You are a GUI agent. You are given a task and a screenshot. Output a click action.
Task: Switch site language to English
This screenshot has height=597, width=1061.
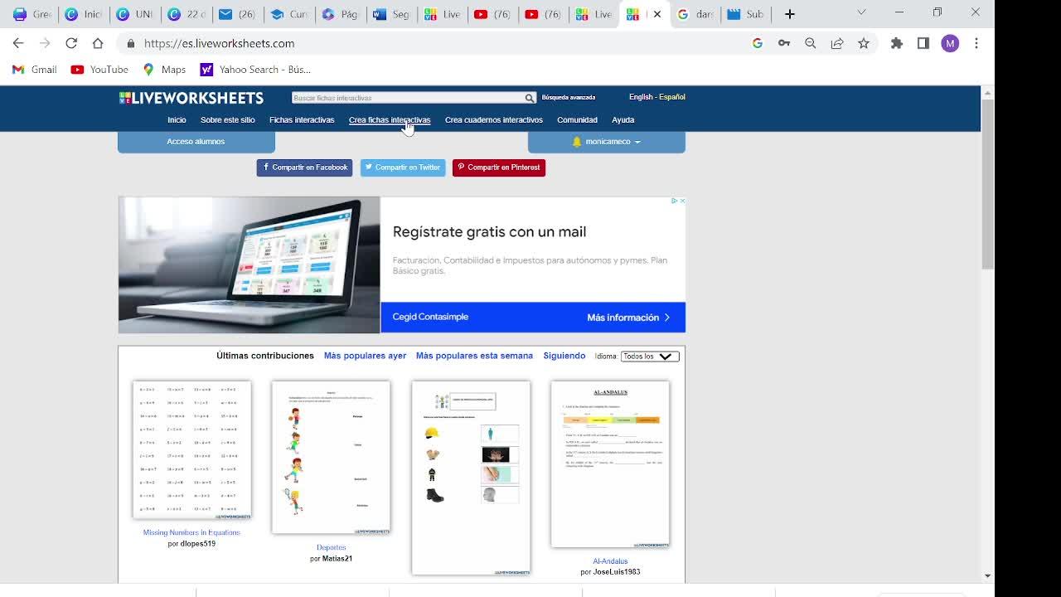641,97
